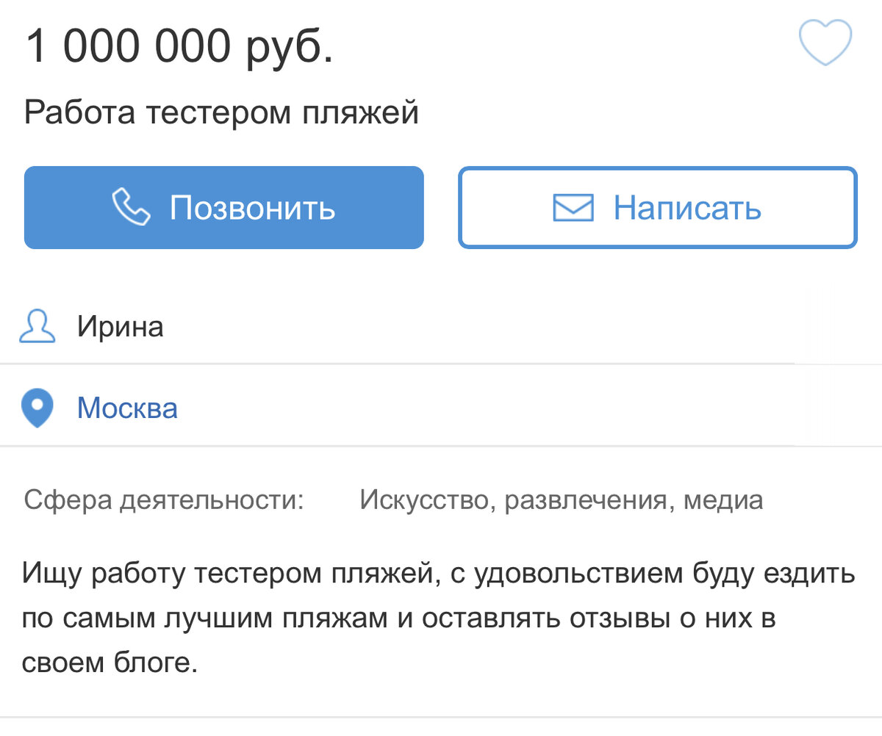The height and width of the screenshot is (736, 882).
Task: Click the person profile icon next to Ирина
Action: (35, 326)
